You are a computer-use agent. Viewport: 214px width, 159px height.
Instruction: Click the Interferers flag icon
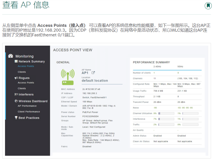(x=16, y=95)
